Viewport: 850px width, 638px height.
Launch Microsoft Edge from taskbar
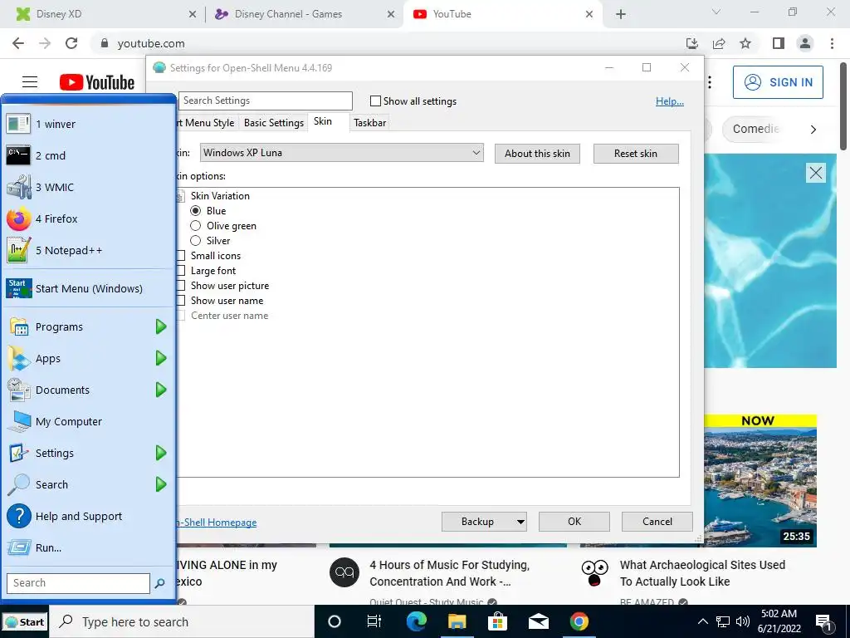417,621
